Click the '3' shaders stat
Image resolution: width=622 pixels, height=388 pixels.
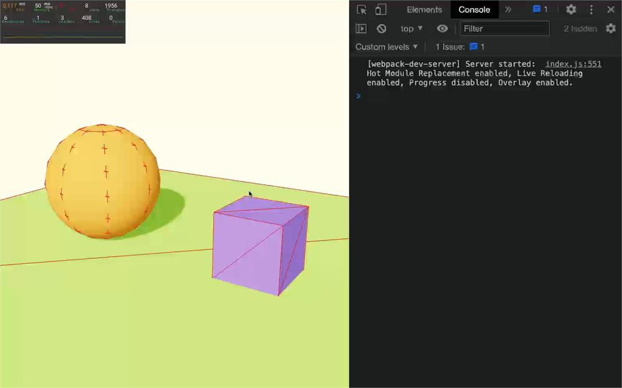click(62, 18)
